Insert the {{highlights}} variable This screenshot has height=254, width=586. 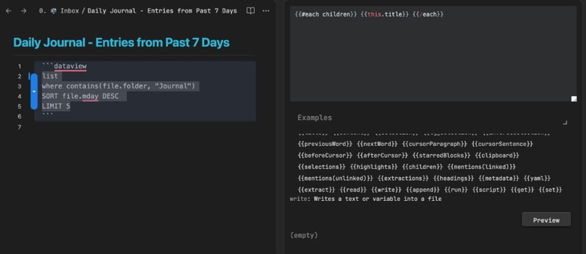point(374,166)
